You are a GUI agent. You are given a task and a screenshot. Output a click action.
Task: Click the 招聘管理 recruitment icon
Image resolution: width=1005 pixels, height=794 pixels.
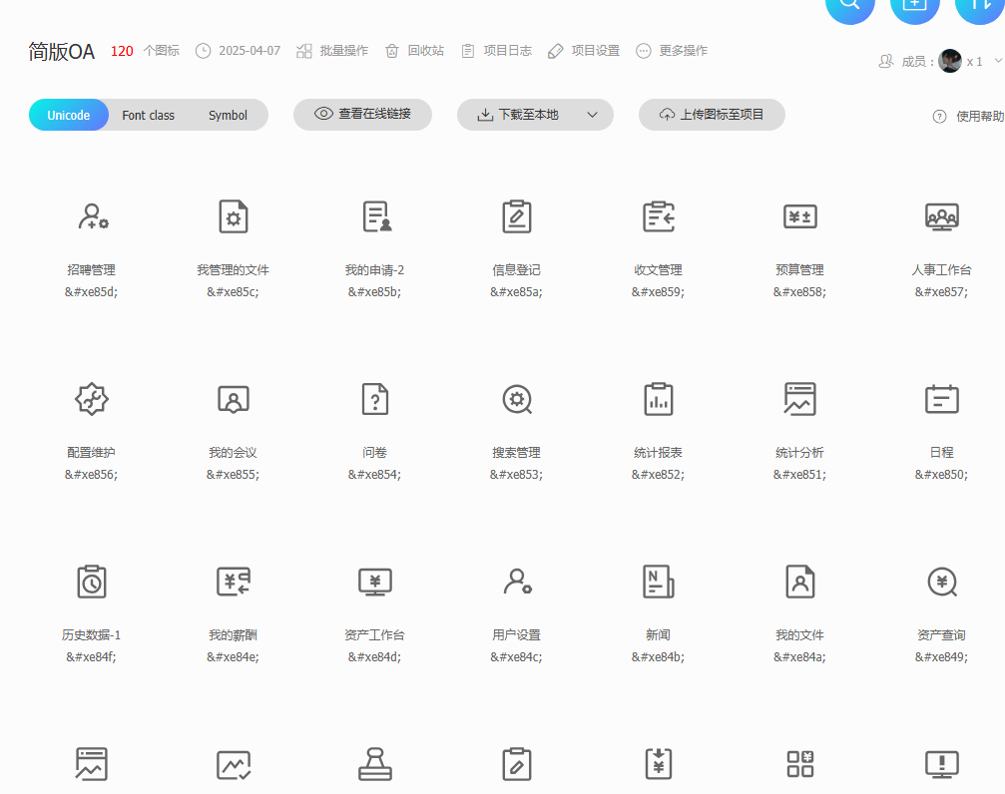[92, 216]
